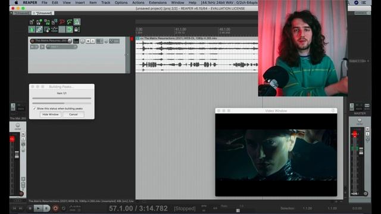The image size is (381, 214).
Task: Click the 41.1.00 ruler marker
Action: [x=181, y=29]
